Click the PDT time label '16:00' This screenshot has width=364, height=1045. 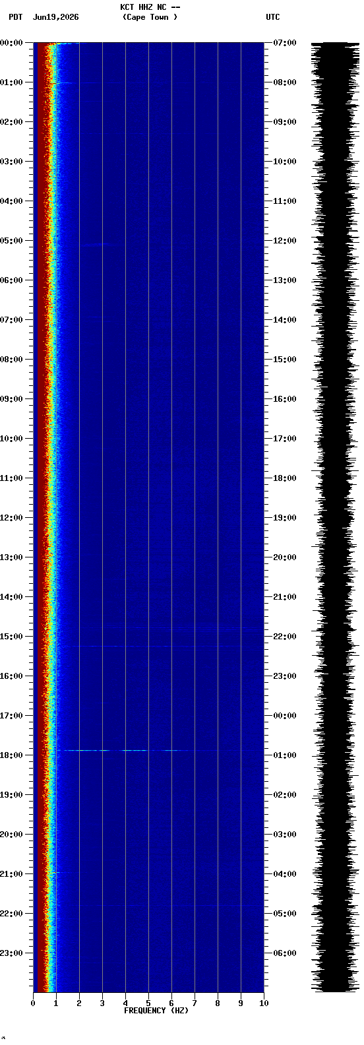tap(11, 676)
